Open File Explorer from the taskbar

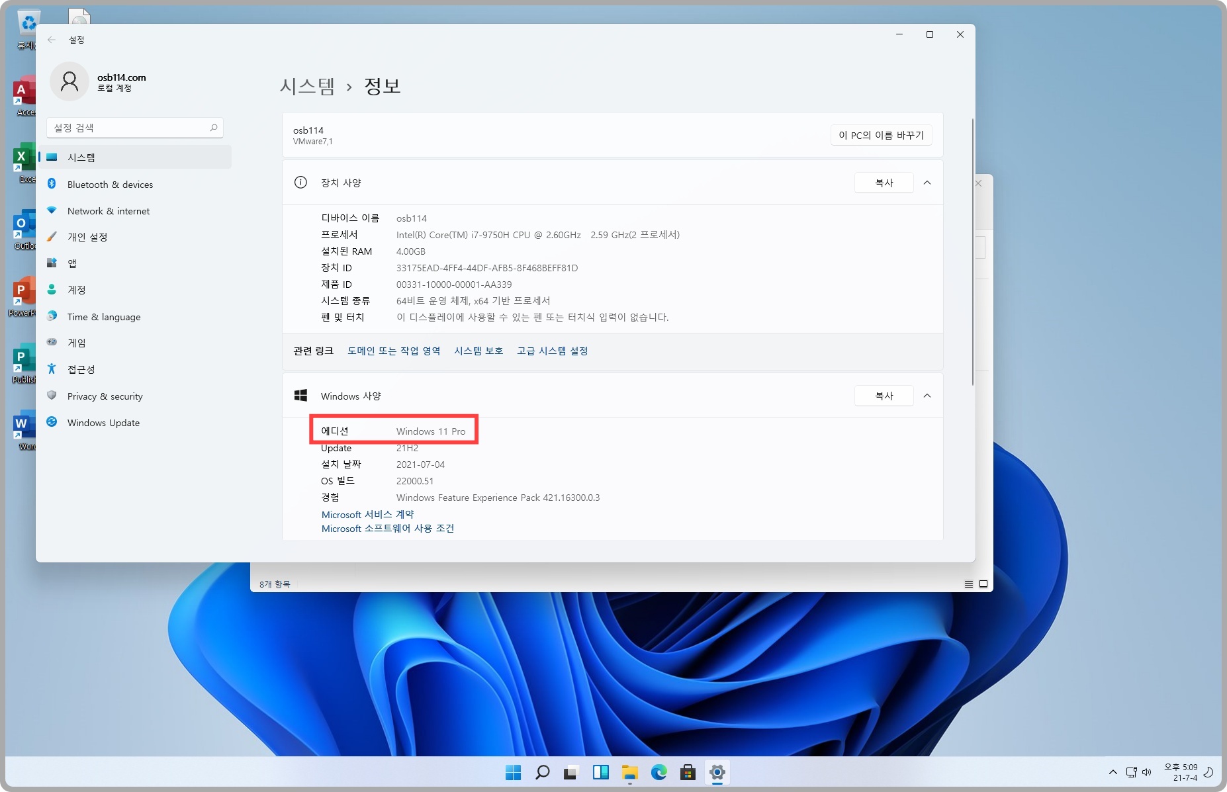(x=629, y=772)
